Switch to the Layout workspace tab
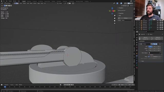This screenshot has height=92, width=164. point(24,1)
